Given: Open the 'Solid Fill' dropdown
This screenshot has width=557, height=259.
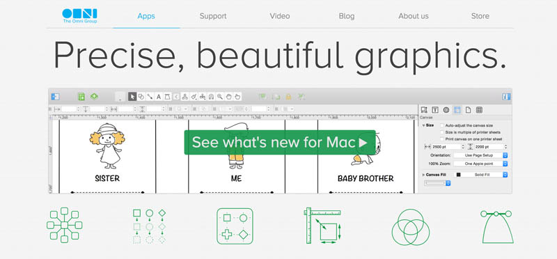Looking at the screenshot, I should (480, 175).
